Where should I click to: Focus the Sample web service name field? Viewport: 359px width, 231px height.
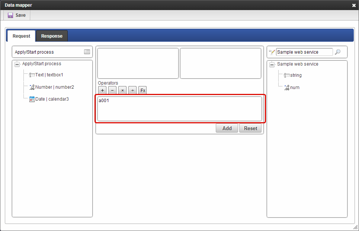tap(304, 52)
